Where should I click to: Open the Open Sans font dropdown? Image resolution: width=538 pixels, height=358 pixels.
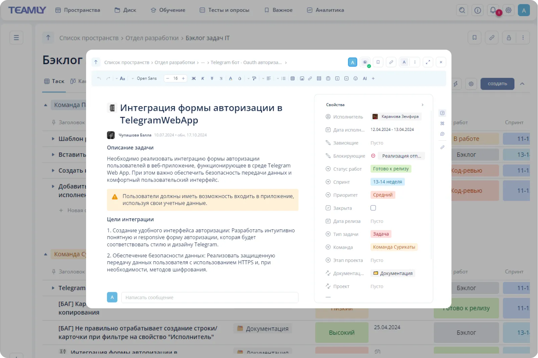tap(144, 79)
